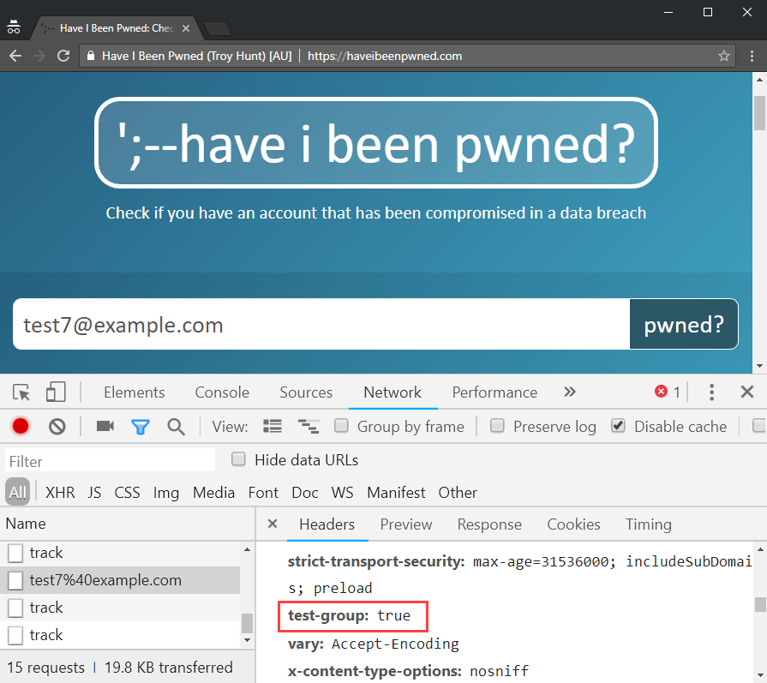
Task: Tick the test7%40example.com request checkbox
Action: click(15, 580)
